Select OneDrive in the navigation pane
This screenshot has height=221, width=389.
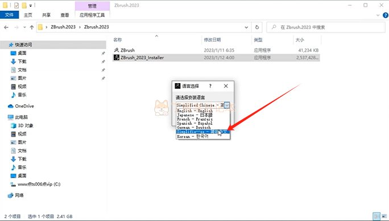[24, 106]
